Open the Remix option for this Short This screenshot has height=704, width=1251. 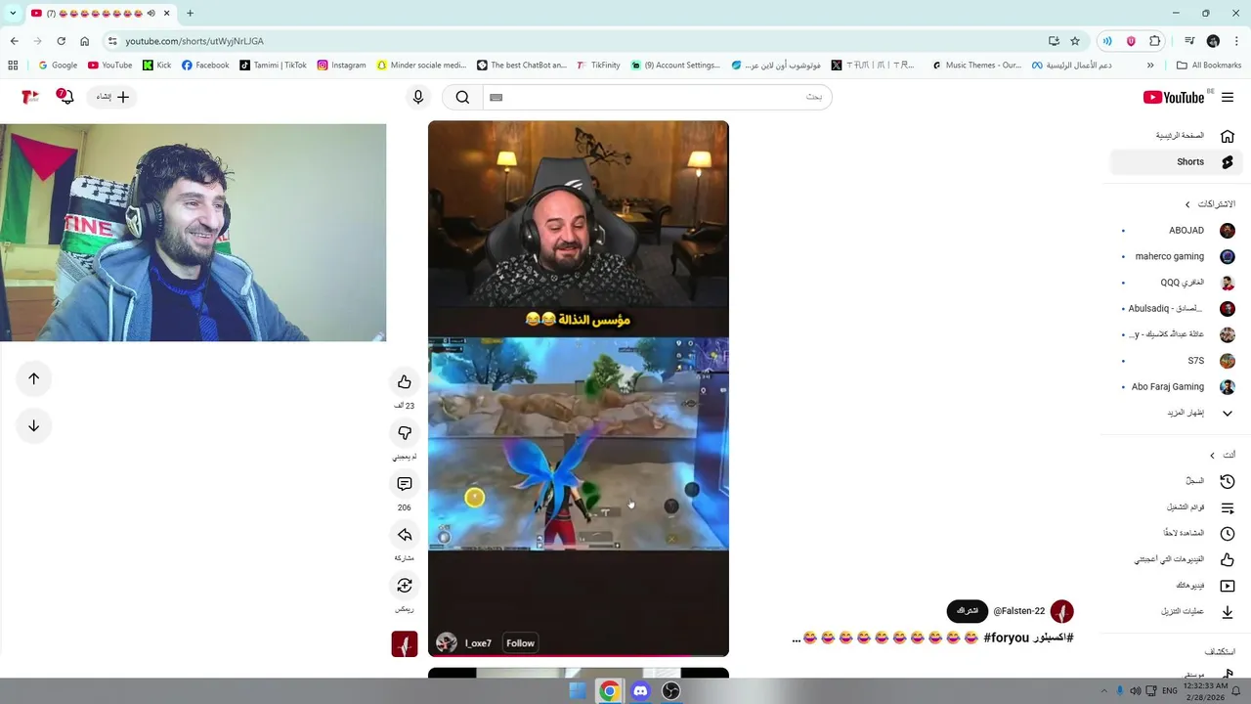[405, 586]
